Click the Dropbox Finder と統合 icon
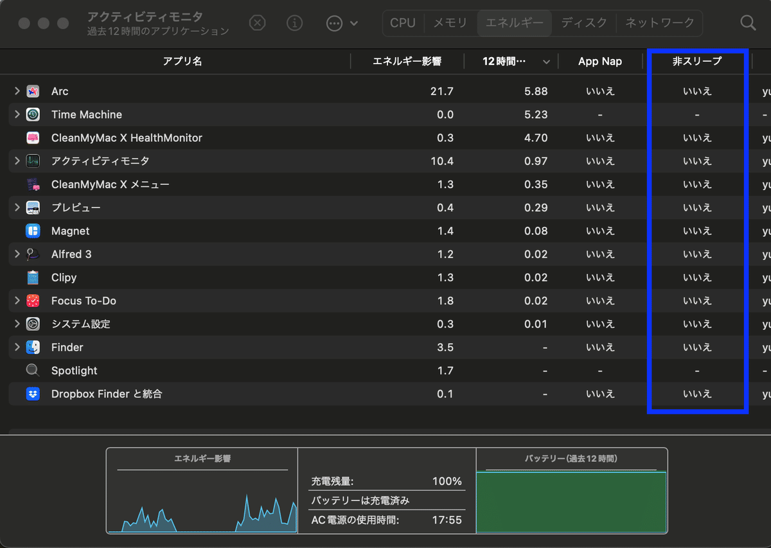This screenshot has height=548, width=771. coord(33,394)
